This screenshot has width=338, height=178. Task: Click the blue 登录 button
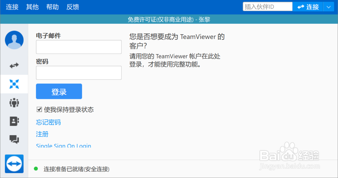59,91
